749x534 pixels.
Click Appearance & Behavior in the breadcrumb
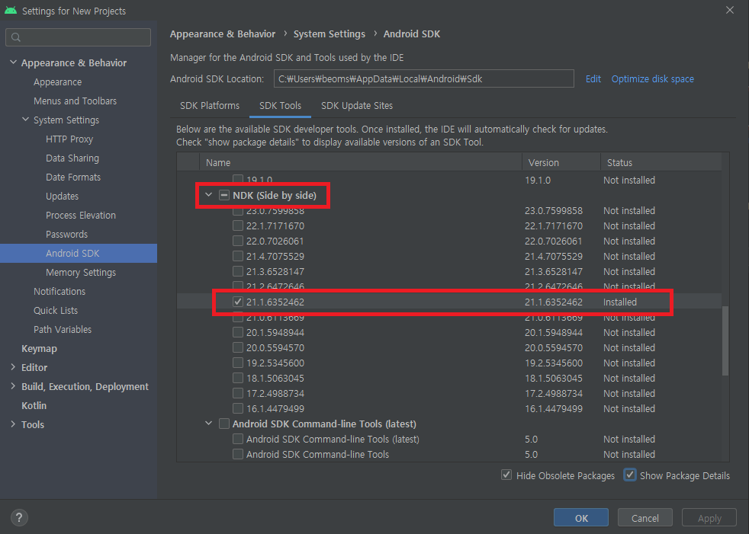[223, 34]
